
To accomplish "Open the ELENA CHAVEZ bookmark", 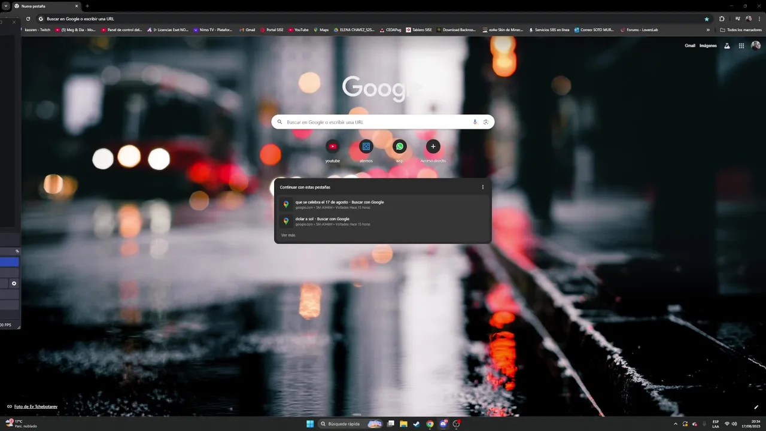I will tap(354, 30).
